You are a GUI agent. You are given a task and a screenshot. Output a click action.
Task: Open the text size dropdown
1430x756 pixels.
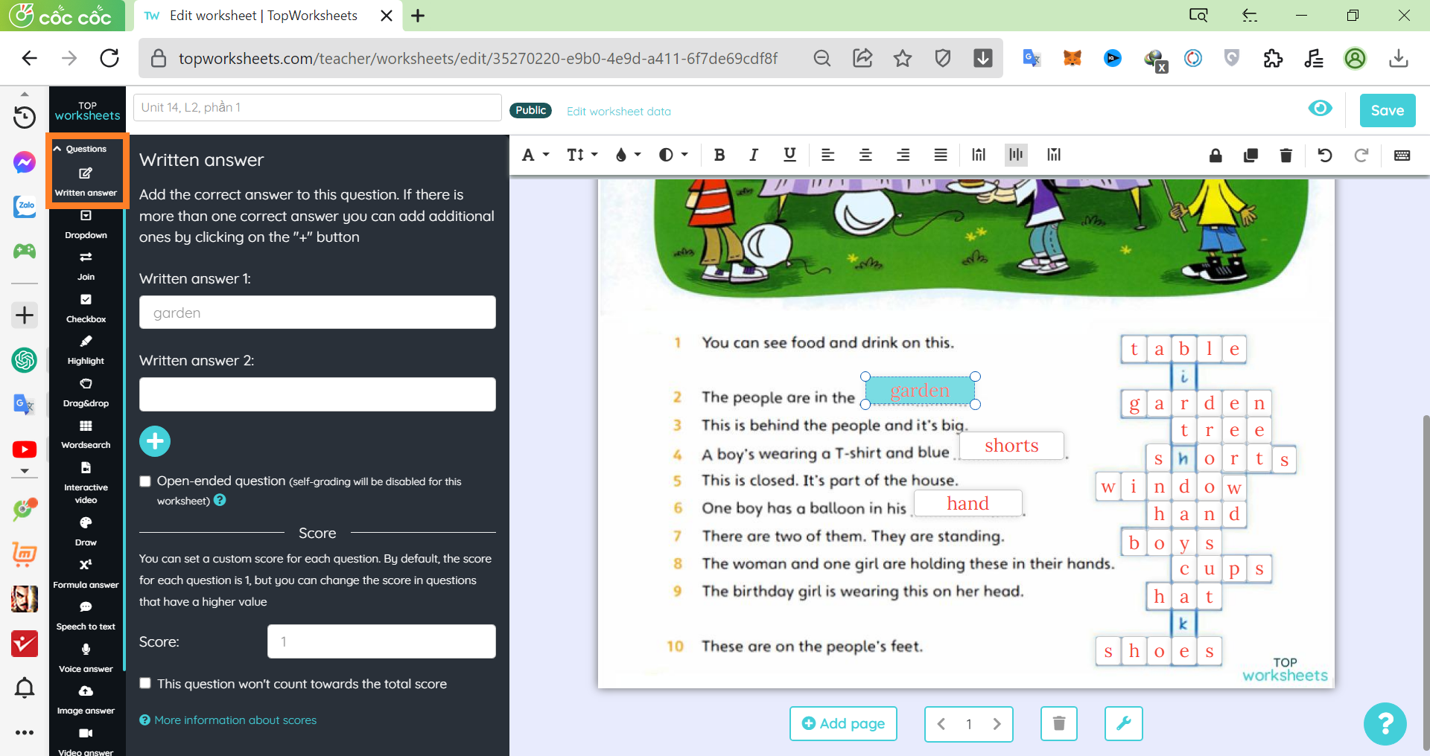582,155
